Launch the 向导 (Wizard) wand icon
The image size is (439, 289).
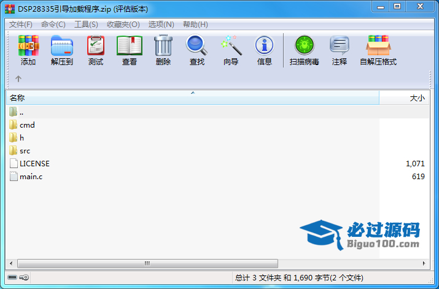(x=231, y=45)
